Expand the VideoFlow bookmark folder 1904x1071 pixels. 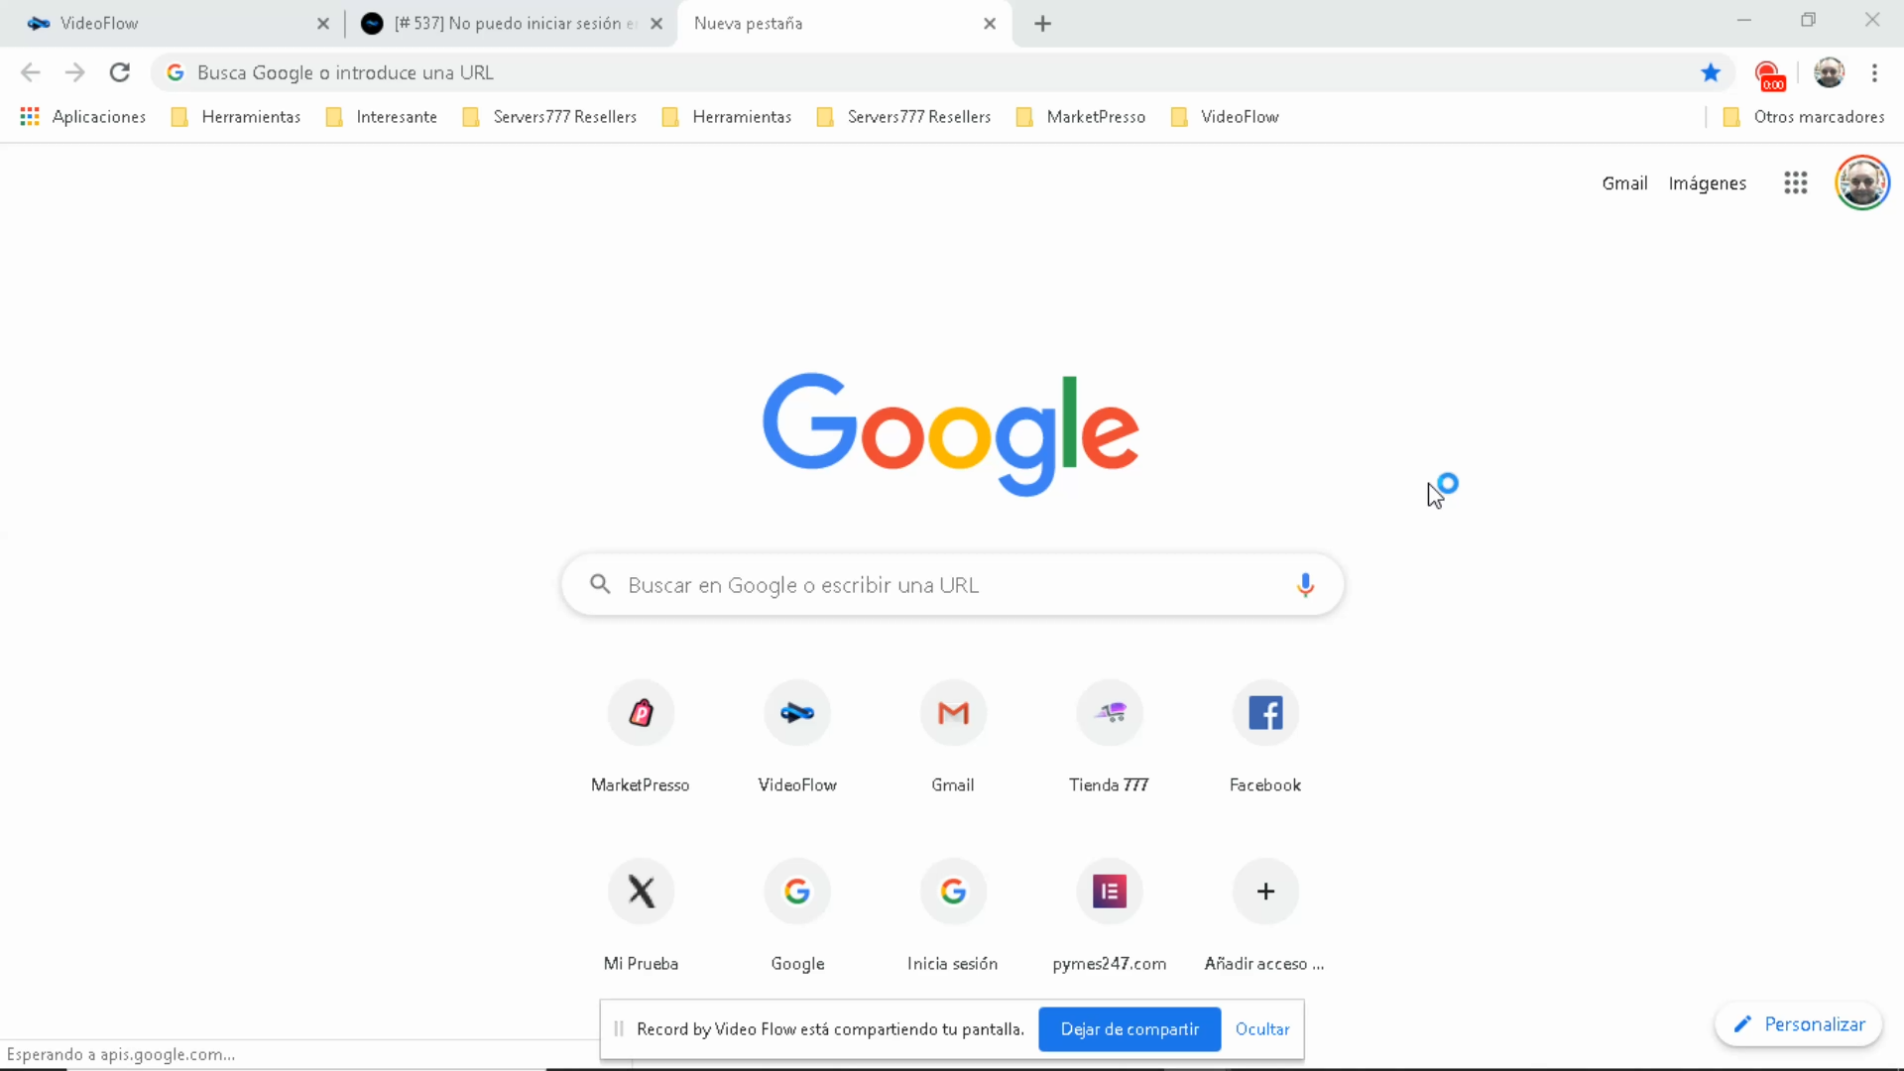pyautogui.click(x=1226, y=117)
